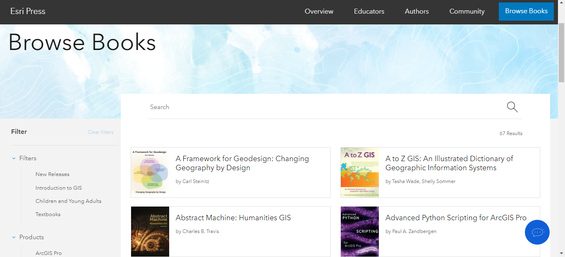Viewport: 565px width, 257px height.
Task: Filter by New Releases
Action: [x=53, y=174]
